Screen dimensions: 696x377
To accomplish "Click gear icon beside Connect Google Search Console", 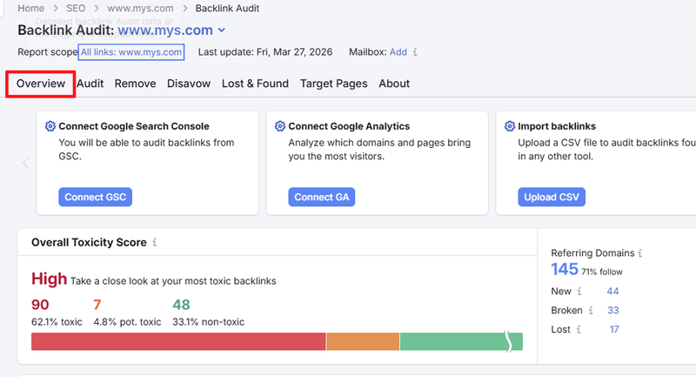I will (50, 126).
